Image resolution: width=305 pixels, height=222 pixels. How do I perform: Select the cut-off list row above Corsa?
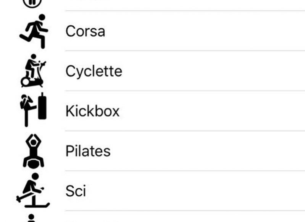153,5
